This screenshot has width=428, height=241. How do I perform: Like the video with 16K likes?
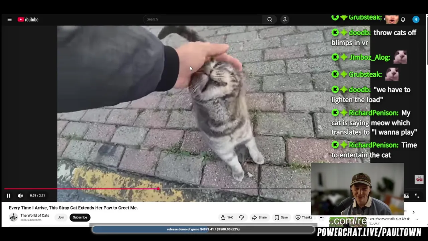click(227, 217)
